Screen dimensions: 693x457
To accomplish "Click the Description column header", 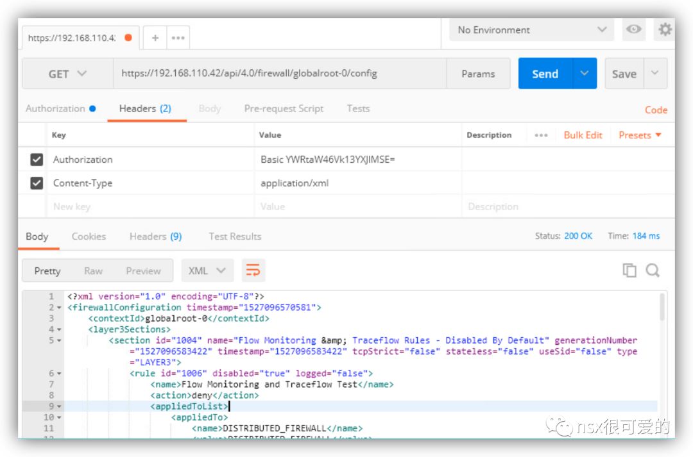I will click(489, 135).
